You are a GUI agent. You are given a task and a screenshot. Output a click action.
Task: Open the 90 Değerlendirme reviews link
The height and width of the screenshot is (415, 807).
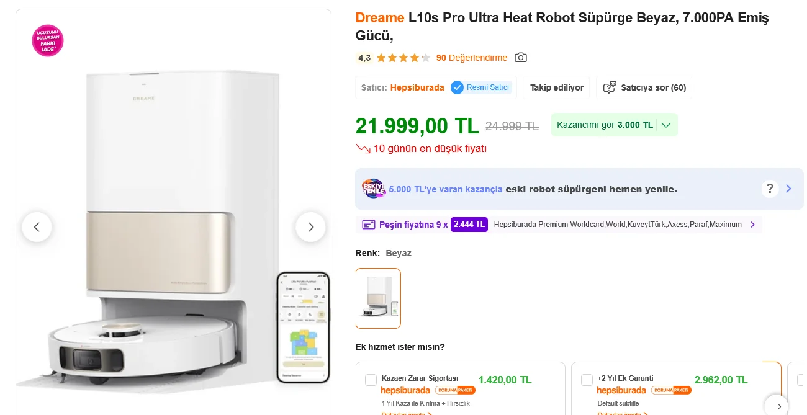pyautogui.click(x=472, y=58)
